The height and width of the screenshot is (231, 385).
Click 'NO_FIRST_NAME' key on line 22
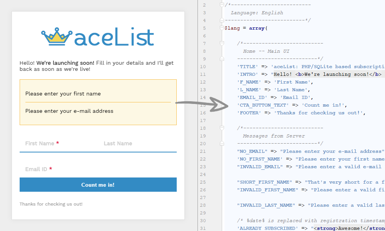[x=260, y=159]
